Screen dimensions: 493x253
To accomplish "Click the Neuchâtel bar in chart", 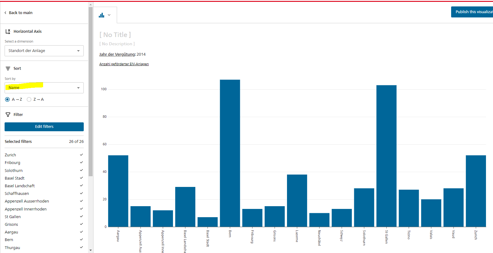I will coord(319,220).
